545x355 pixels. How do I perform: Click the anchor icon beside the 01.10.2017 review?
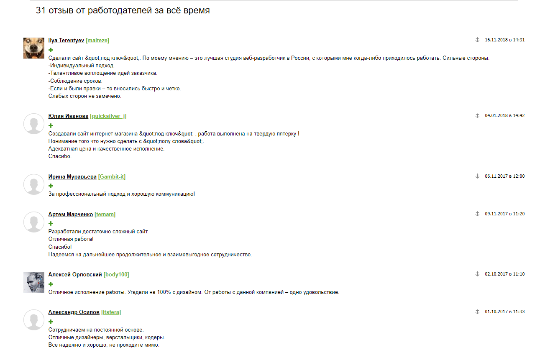477,312
